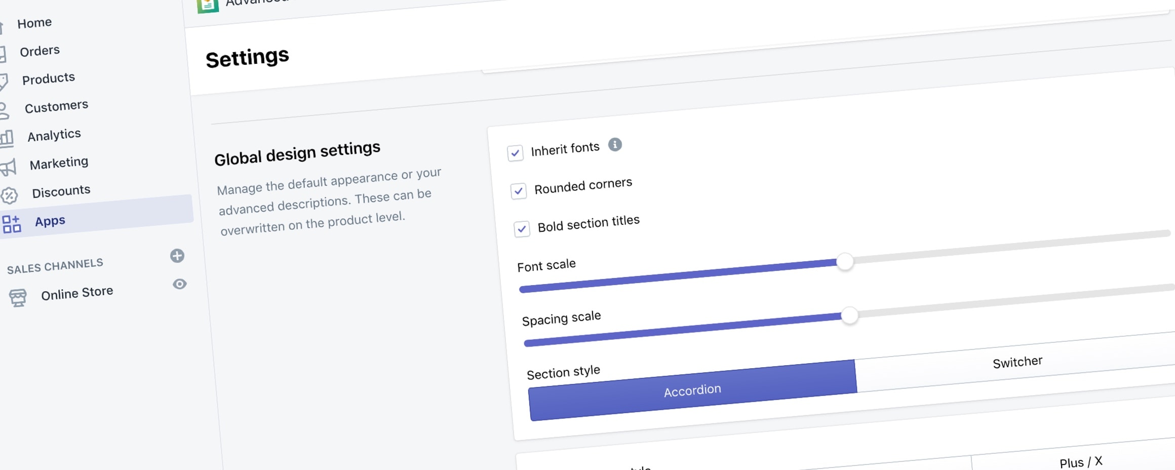Switch section style to Switcher

(1017, 363)
